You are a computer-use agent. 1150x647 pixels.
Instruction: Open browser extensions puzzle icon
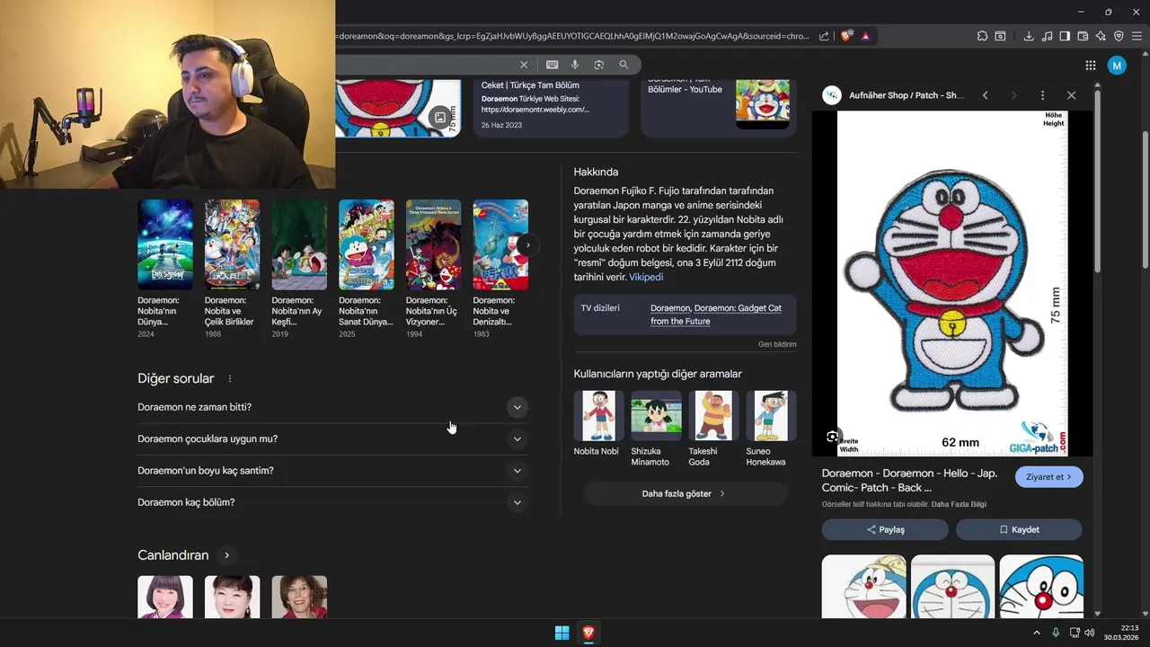[982, 36]
